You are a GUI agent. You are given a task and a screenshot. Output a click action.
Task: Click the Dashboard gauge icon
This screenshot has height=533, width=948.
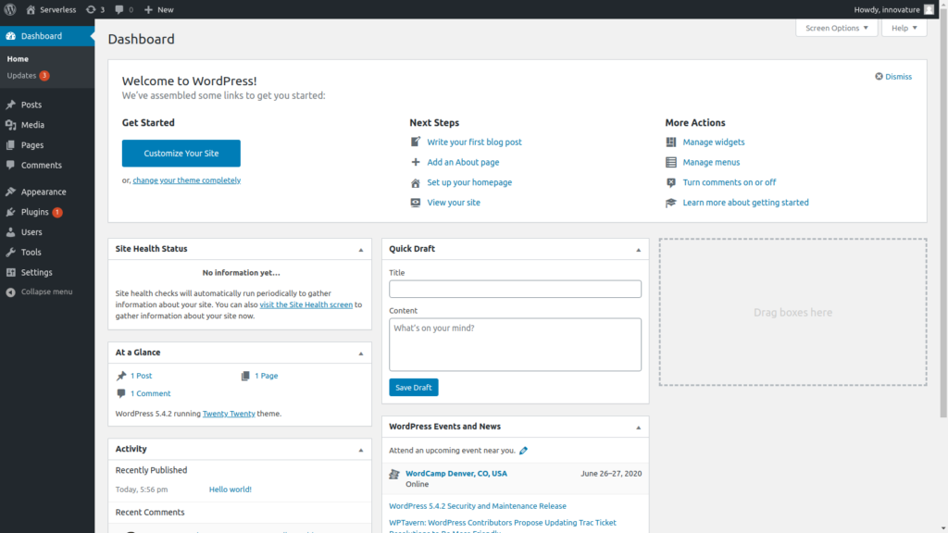(x=11, y=36)
